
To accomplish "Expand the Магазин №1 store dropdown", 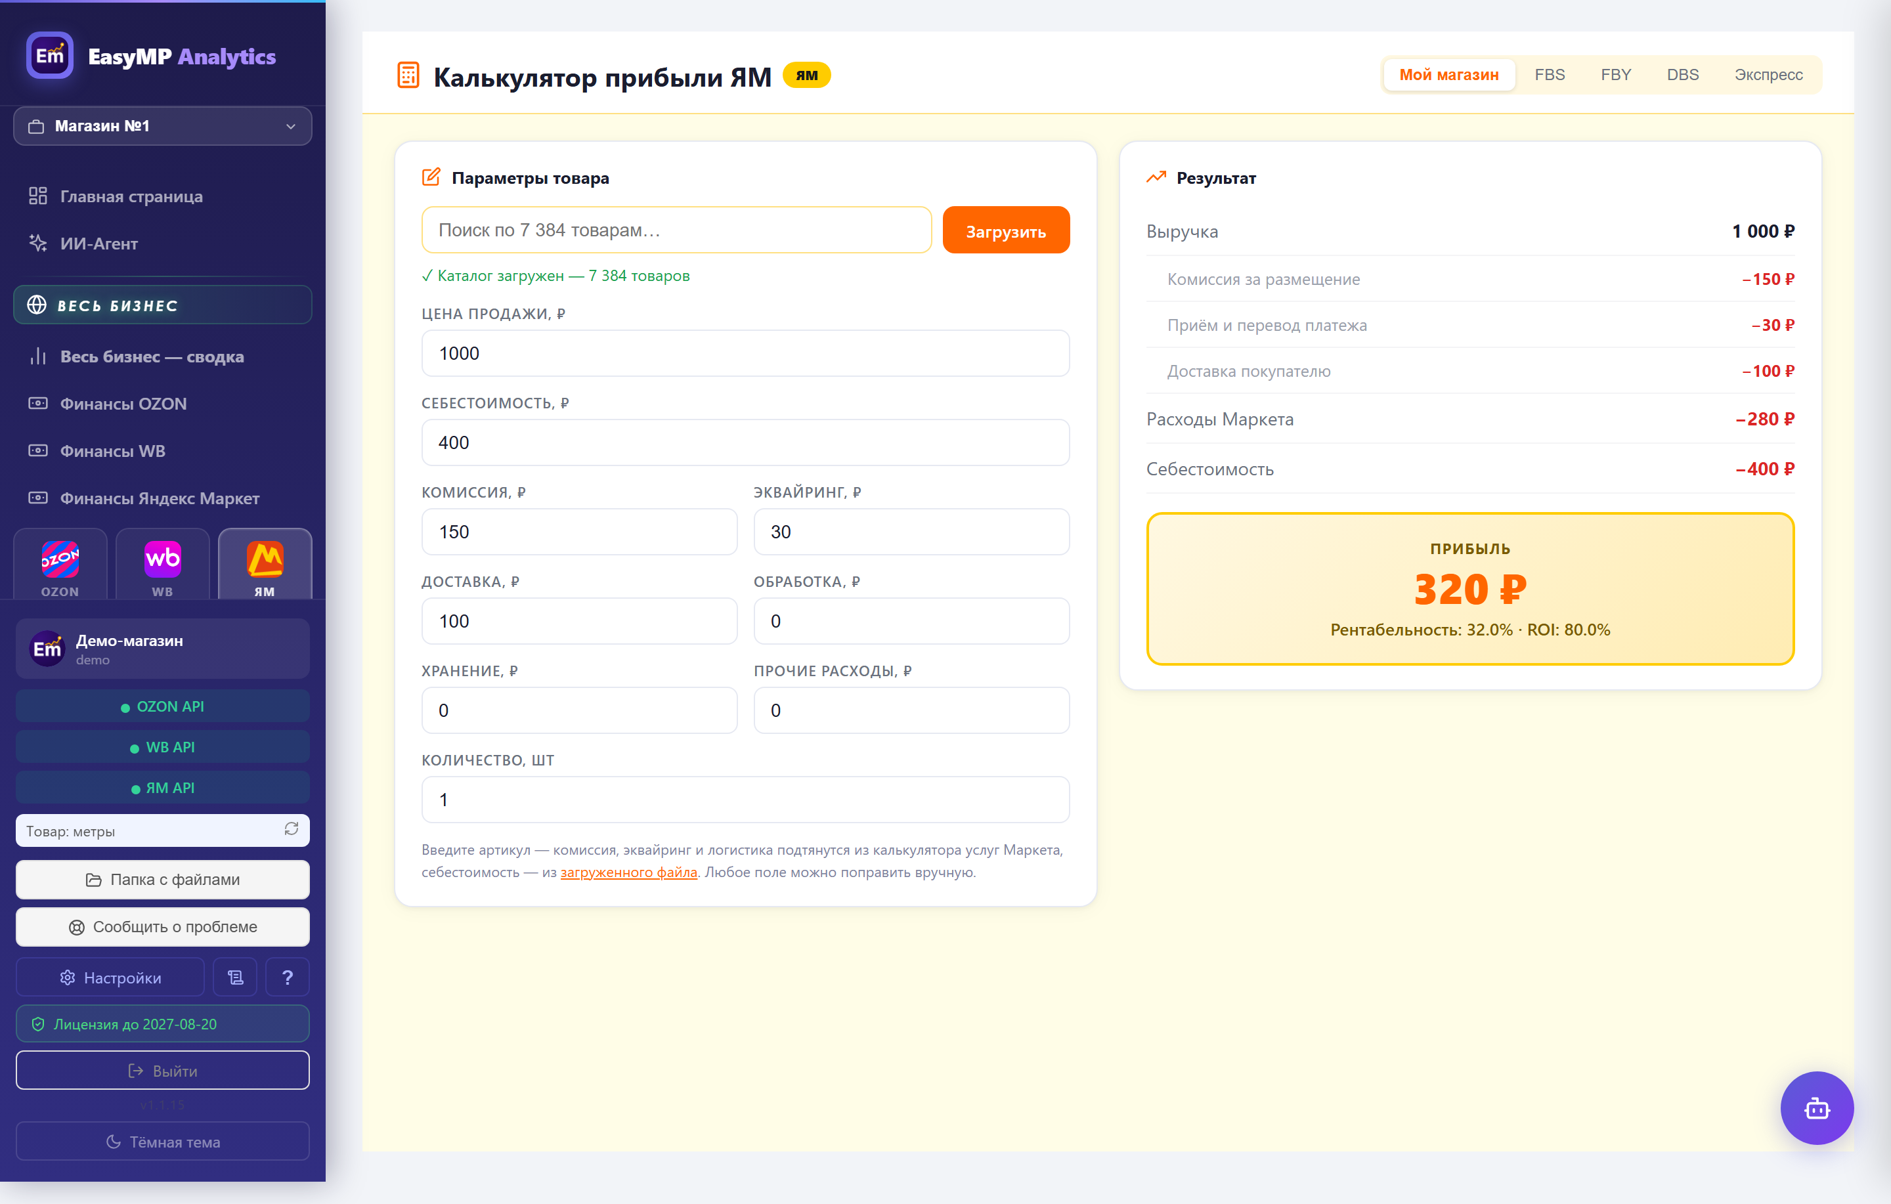I will pos(163,127).
